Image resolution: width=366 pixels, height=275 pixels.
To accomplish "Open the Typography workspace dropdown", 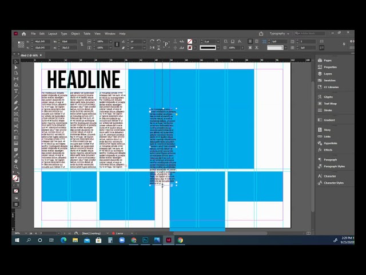I will pyautogui.click(x=280, y=34).
